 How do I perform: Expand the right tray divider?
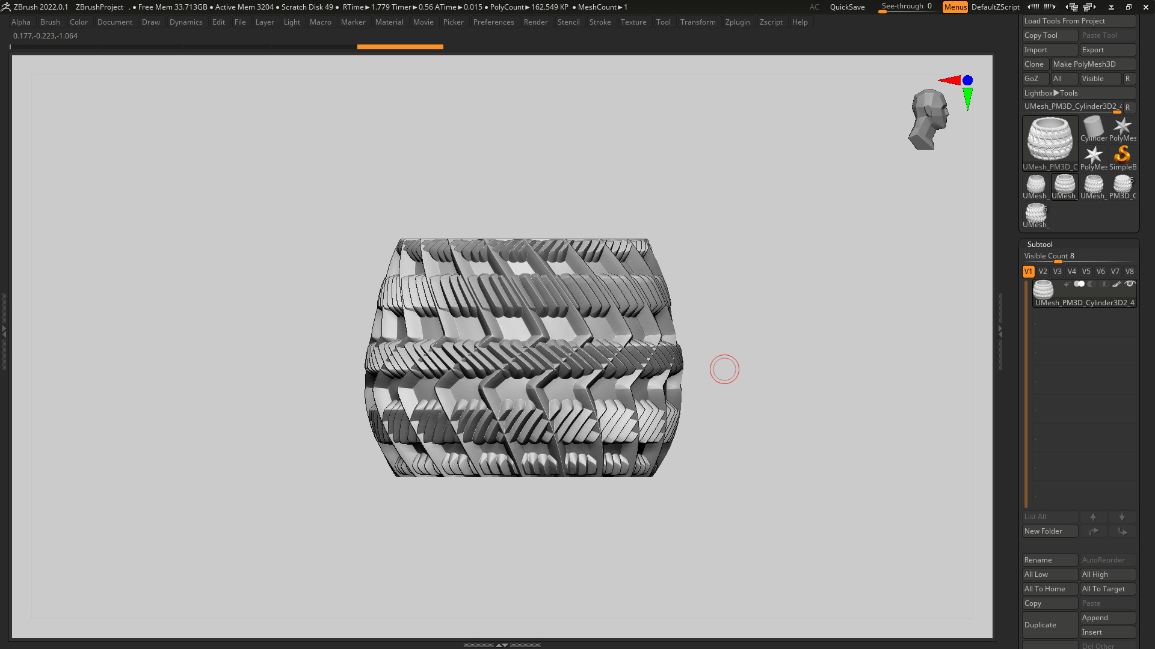(x=1000, y=331)
